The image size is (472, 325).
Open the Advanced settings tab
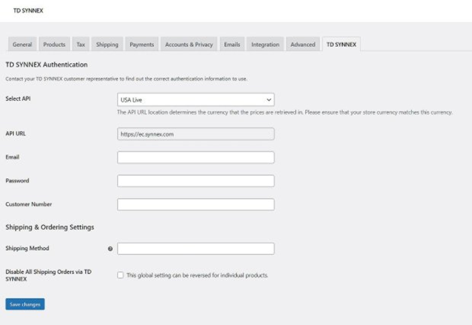[302, 44]
